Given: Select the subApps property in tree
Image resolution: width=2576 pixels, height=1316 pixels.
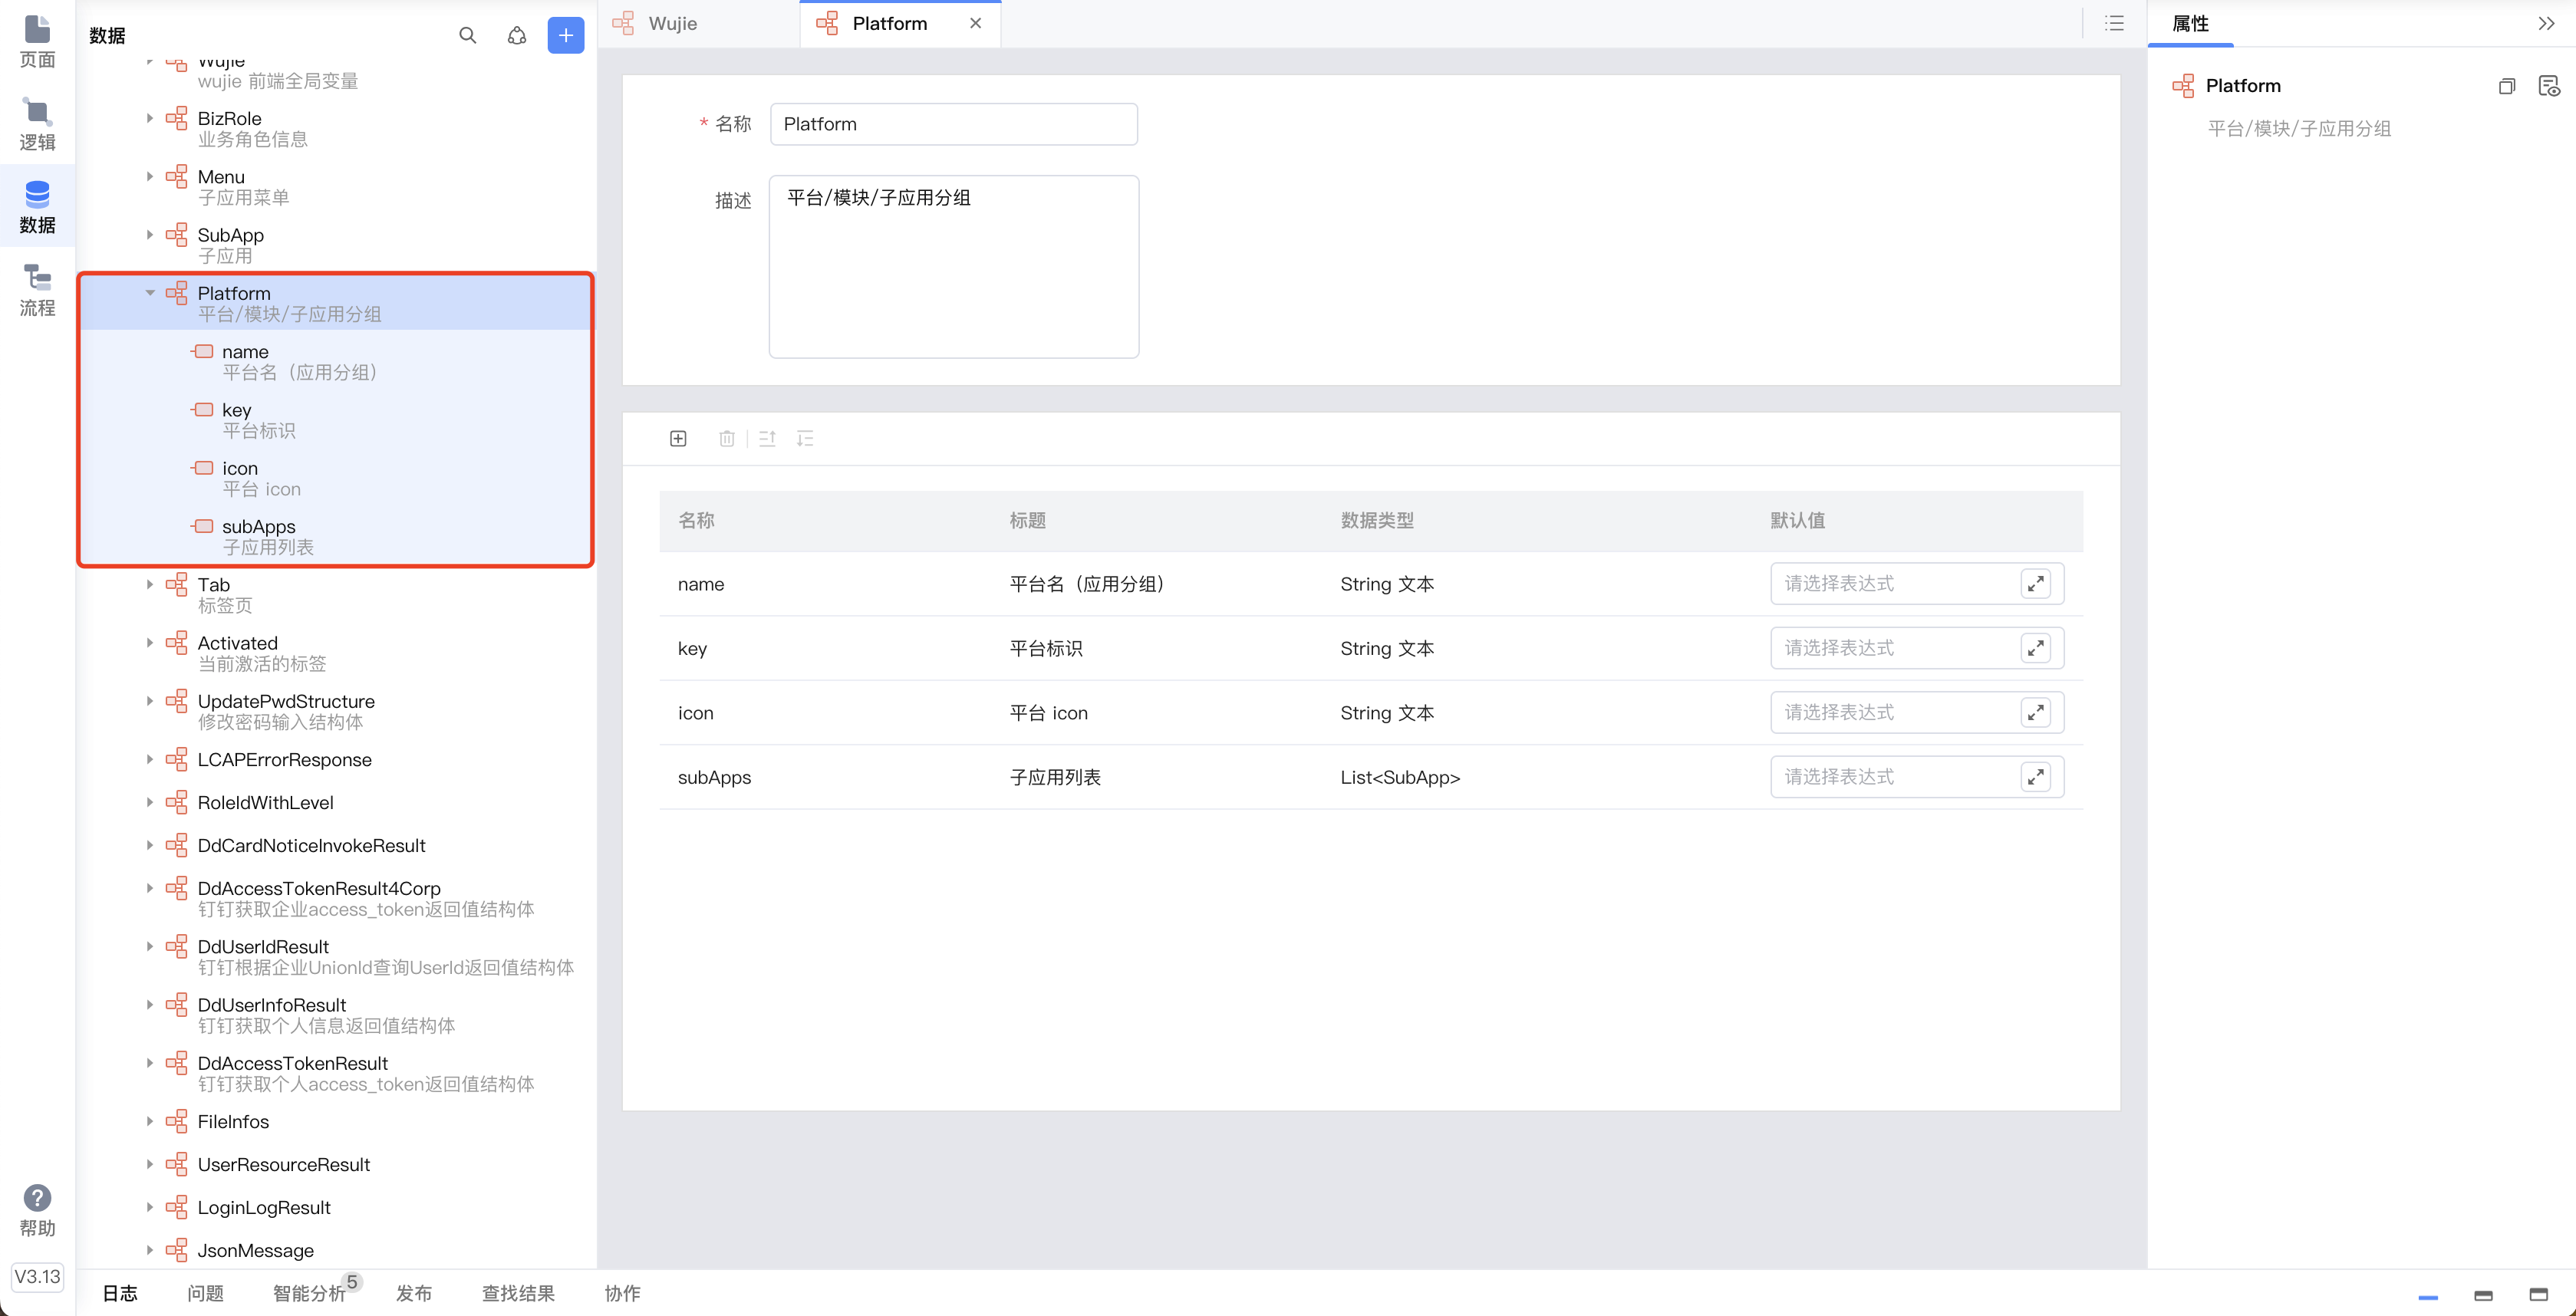Looking at the screenshot, I should [x=259, y=527].
